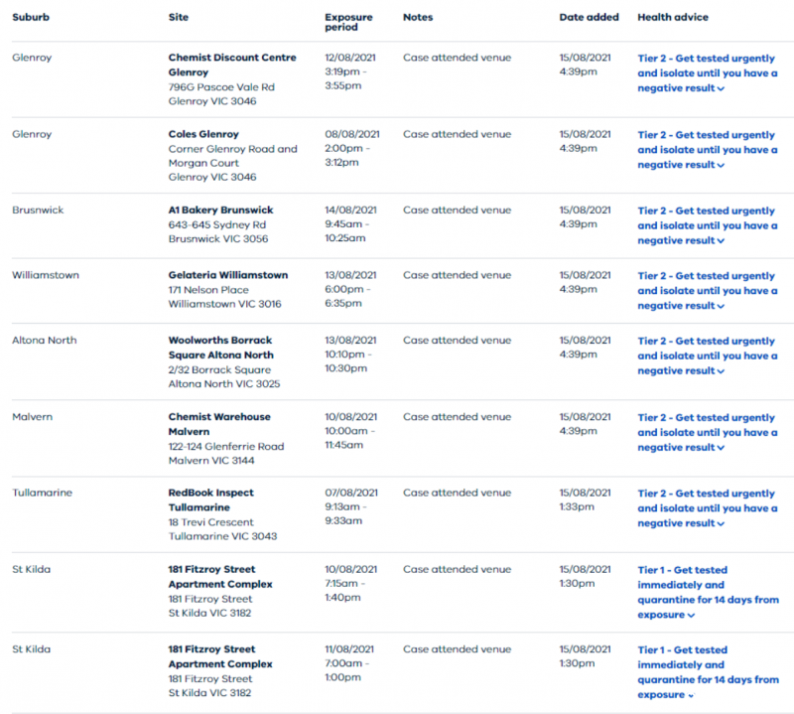Sort table by Suburb column header
Screen dimensions: 794x714
31,17
